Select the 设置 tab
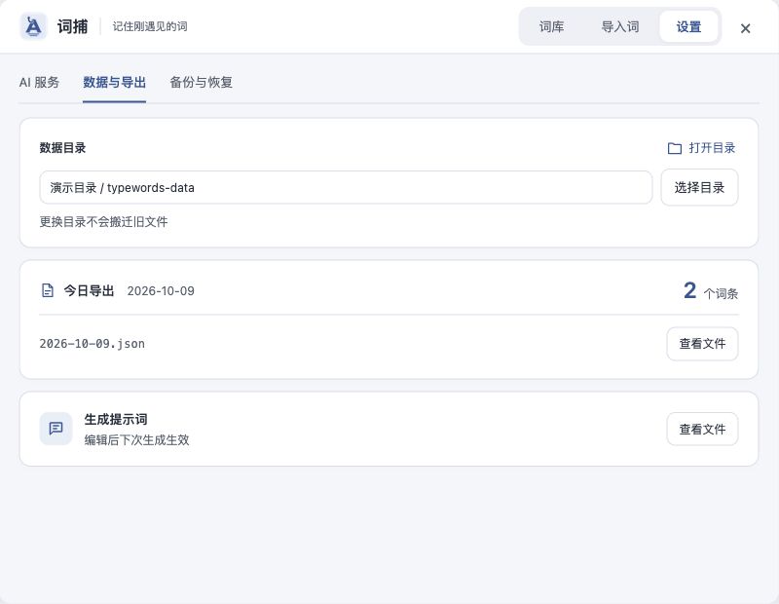This screenshot has width=779, height=604. tap(688, 27)
